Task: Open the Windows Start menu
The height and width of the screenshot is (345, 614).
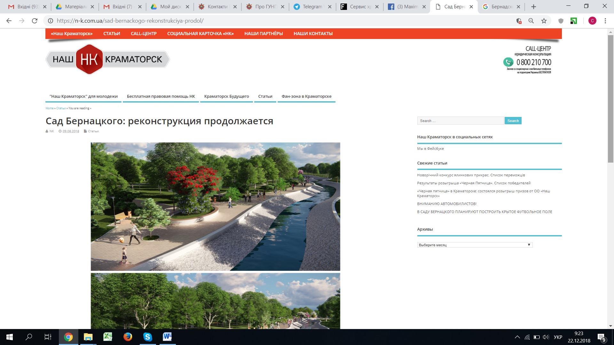Action: pos(9,337)
